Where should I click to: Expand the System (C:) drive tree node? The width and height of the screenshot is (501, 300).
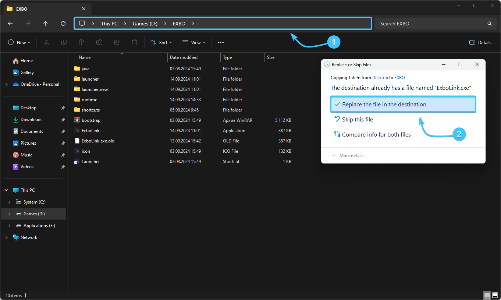coord(10,202)
